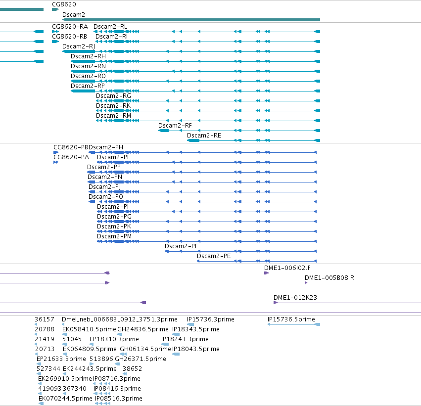Open transcript CG8620-RB label
The image size is (421, 406).
[70, 37]
